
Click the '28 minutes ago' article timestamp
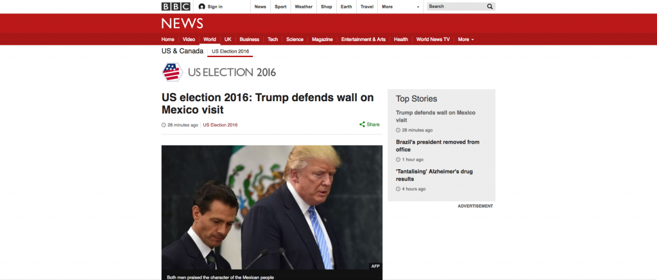(183, 125)
